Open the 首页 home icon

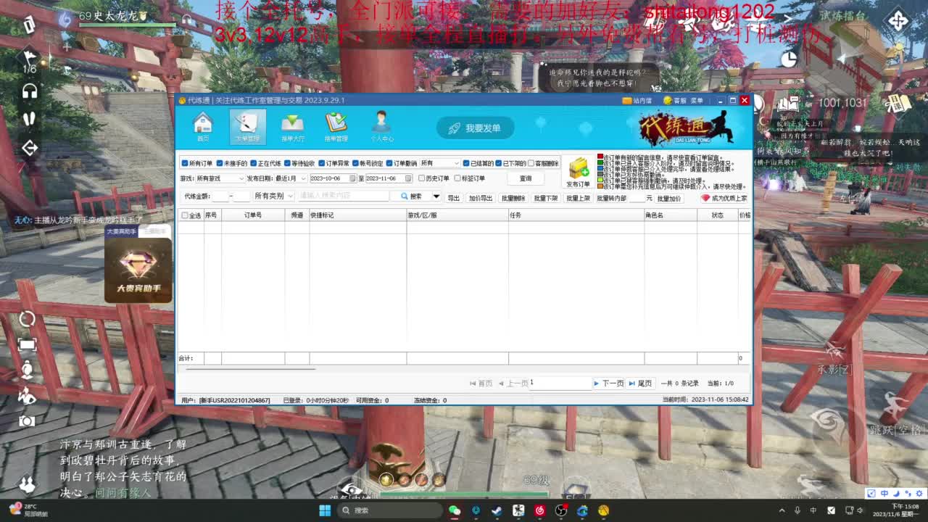tap(203, 127)
